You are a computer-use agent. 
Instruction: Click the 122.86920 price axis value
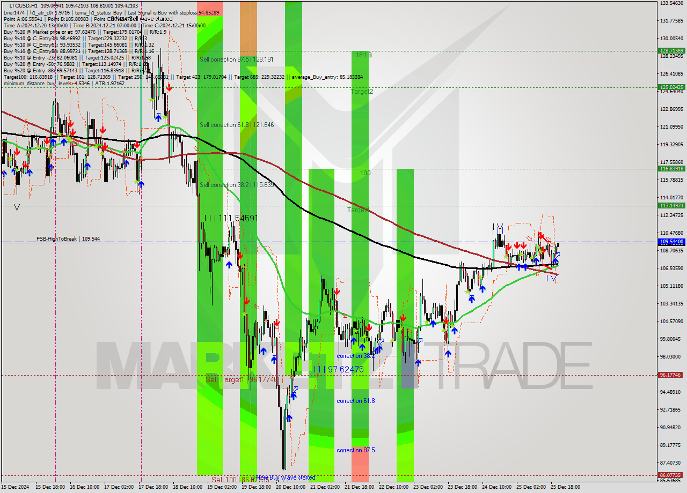pos(671,109)
